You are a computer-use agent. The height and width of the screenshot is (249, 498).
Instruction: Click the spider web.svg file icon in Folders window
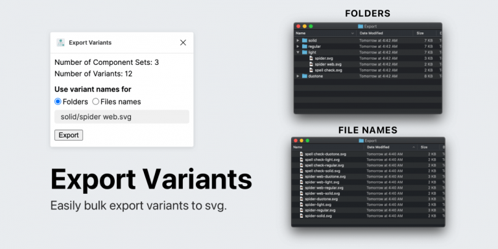tap(311, 64)
